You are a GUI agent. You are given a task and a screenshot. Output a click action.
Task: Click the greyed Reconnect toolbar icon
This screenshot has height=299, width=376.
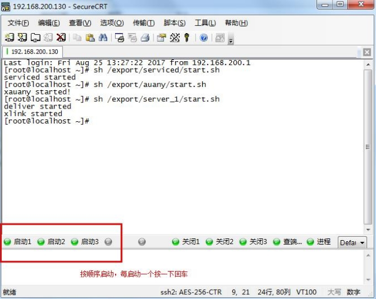48,38
